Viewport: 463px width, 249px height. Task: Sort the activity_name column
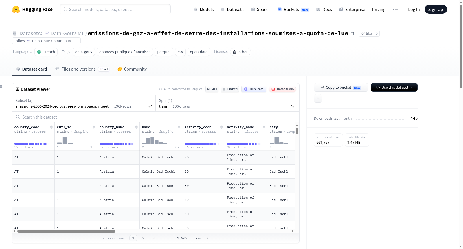(x=264, y=127)
